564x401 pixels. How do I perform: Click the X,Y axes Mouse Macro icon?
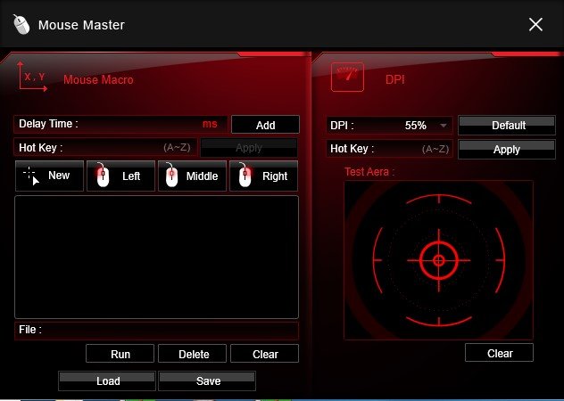pos(32,76)
